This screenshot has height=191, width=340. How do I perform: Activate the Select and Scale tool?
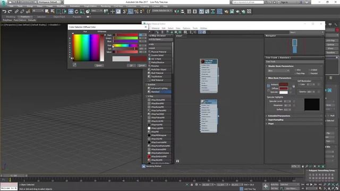pyautogui.click(x=82, y=12)
